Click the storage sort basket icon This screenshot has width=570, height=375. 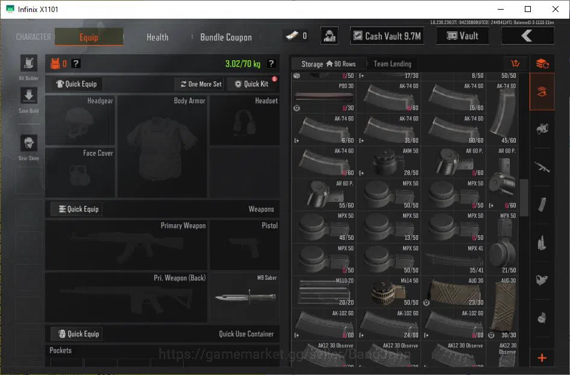click(x=515, y=64)
